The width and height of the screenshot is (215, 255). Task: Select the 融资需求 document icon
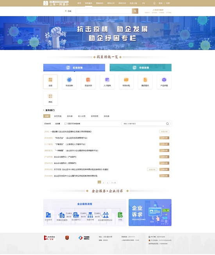(x=145, y=80)
